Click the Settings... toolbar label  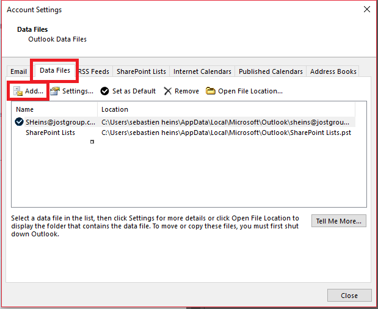(x=78, y=91)
